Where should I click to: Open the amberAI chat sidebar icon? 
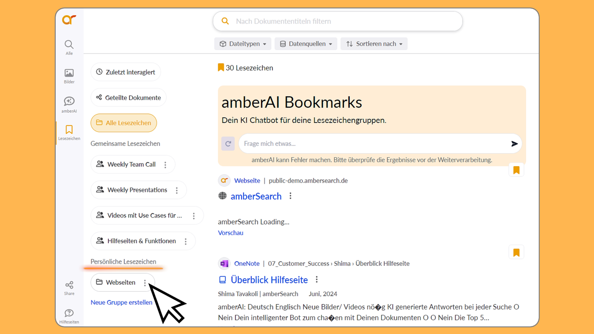coord(69,105)
